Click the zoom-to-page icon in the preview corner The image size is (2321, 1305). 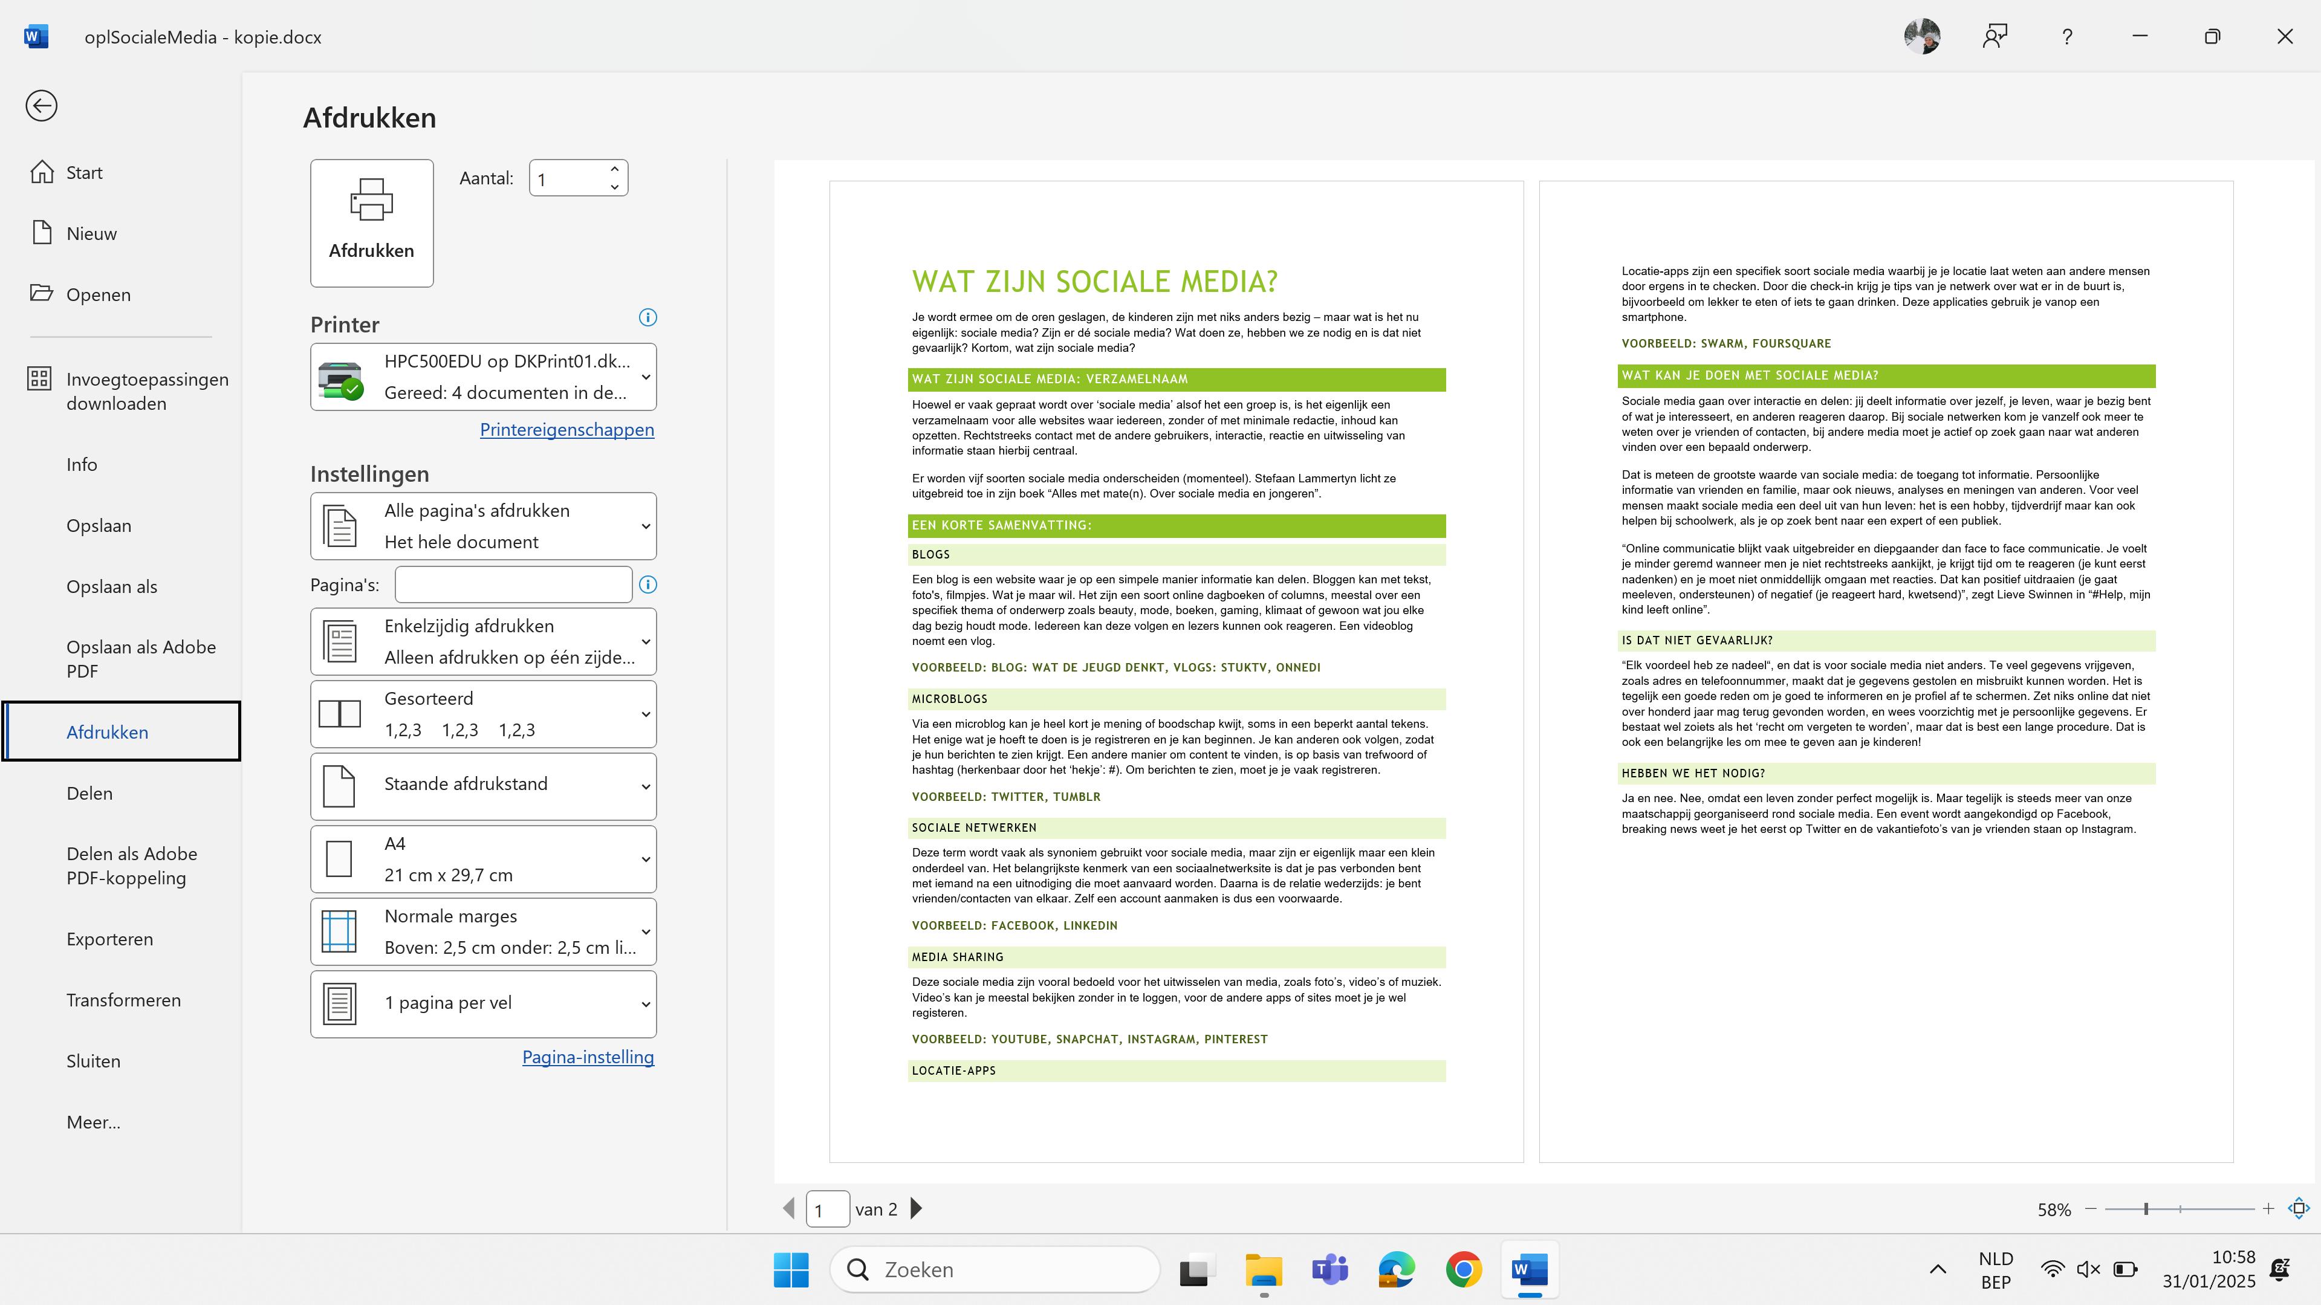2299,1209
